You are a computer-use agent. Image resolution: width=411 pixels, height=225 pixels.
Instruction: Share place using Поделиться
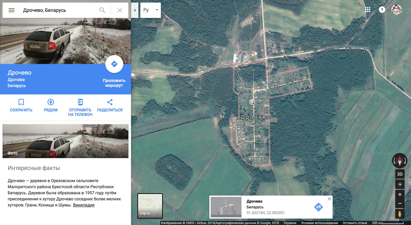pyautogui.click(x=110, y=105)
